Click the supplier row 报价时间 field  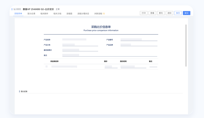pos(133,67)
